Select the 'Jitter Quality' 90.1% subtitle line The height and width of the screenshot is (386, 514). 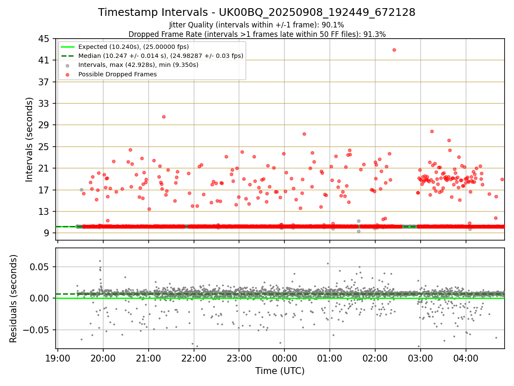pos(257,25)
